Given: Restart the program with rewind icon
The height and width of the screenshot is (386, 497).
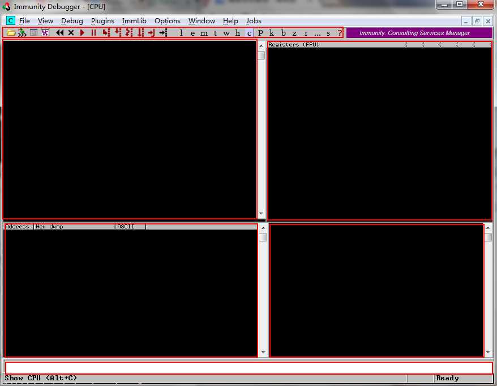Looking at the screenshot, I should [59, 33].
